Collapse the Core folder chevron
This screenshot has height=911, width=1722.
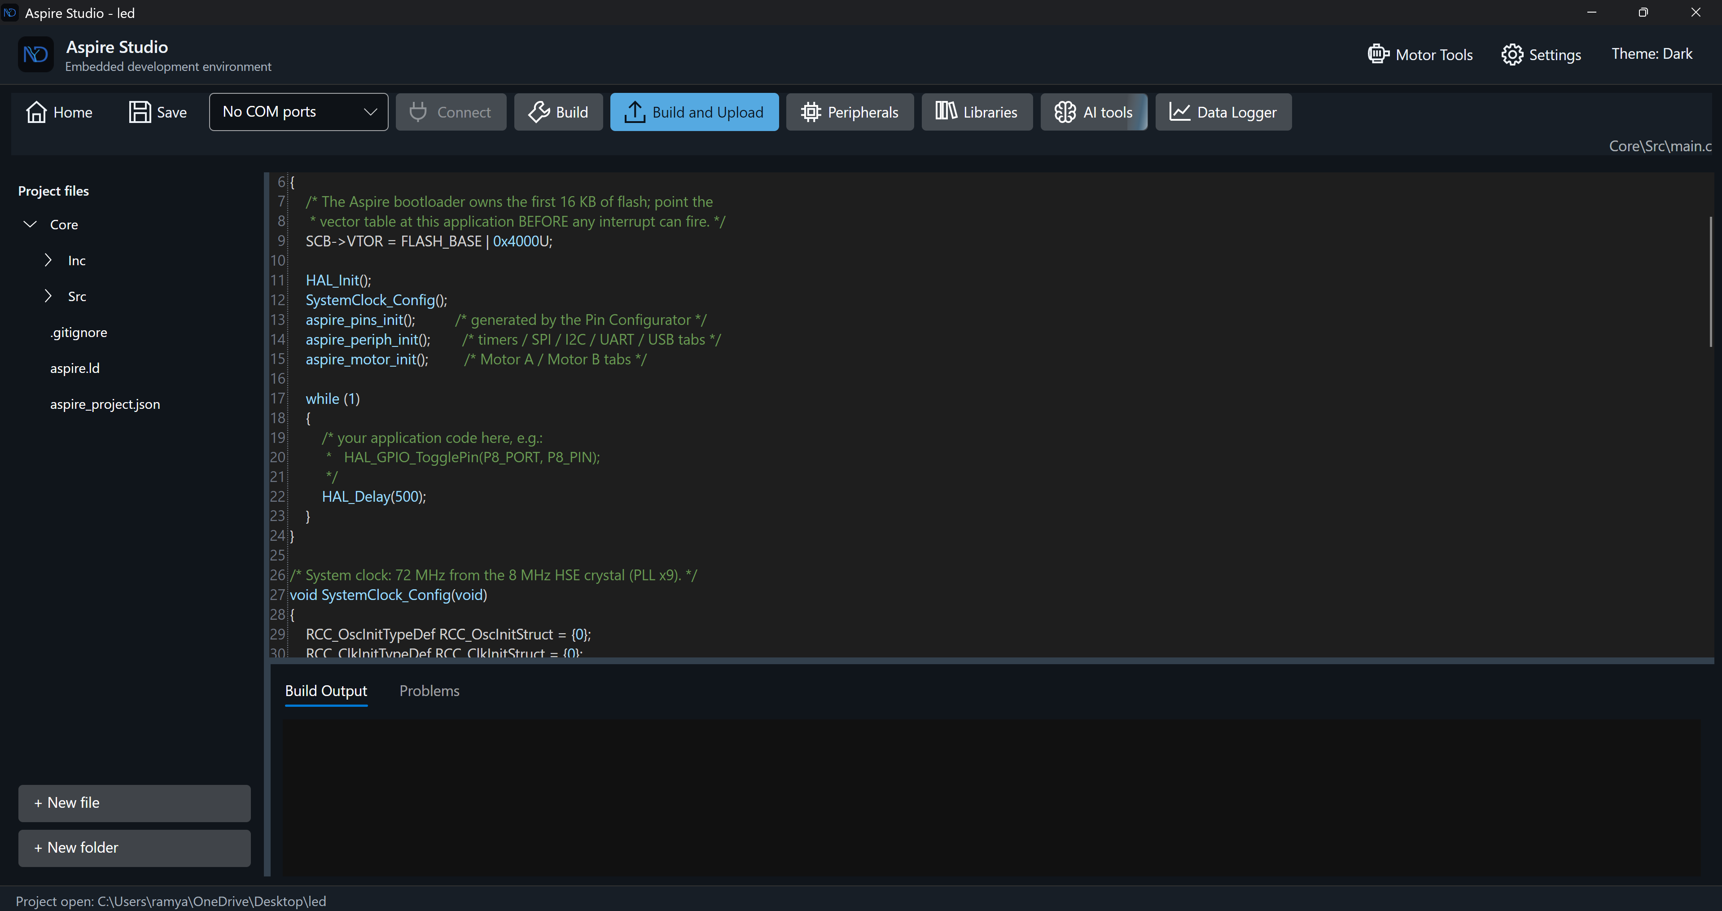coord(30,224)
